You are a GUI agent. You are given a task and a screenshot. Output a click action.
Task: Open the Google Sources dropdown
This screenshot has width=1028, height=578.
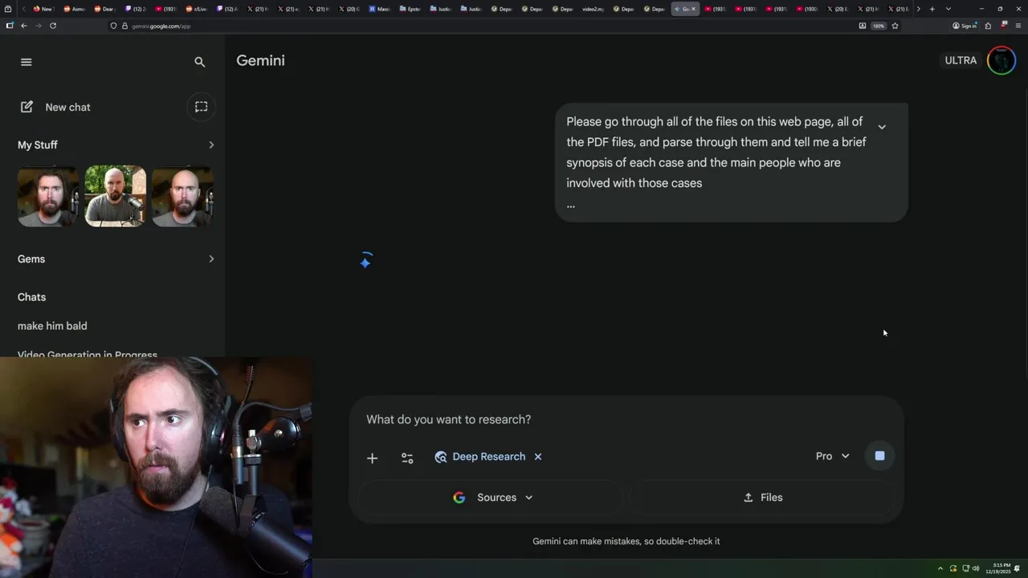click(x=493, y=498)
